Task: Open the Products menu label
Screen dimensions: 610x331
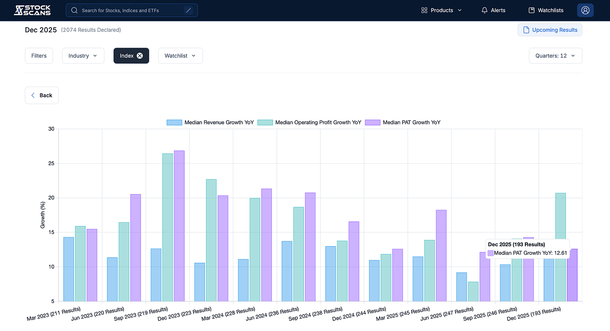Action: [x=442, y=10]
